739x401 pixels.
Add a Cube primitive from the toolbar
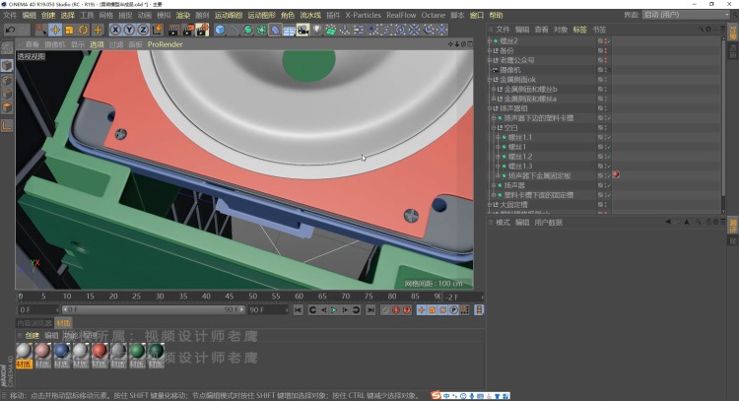tap(219, 30)
